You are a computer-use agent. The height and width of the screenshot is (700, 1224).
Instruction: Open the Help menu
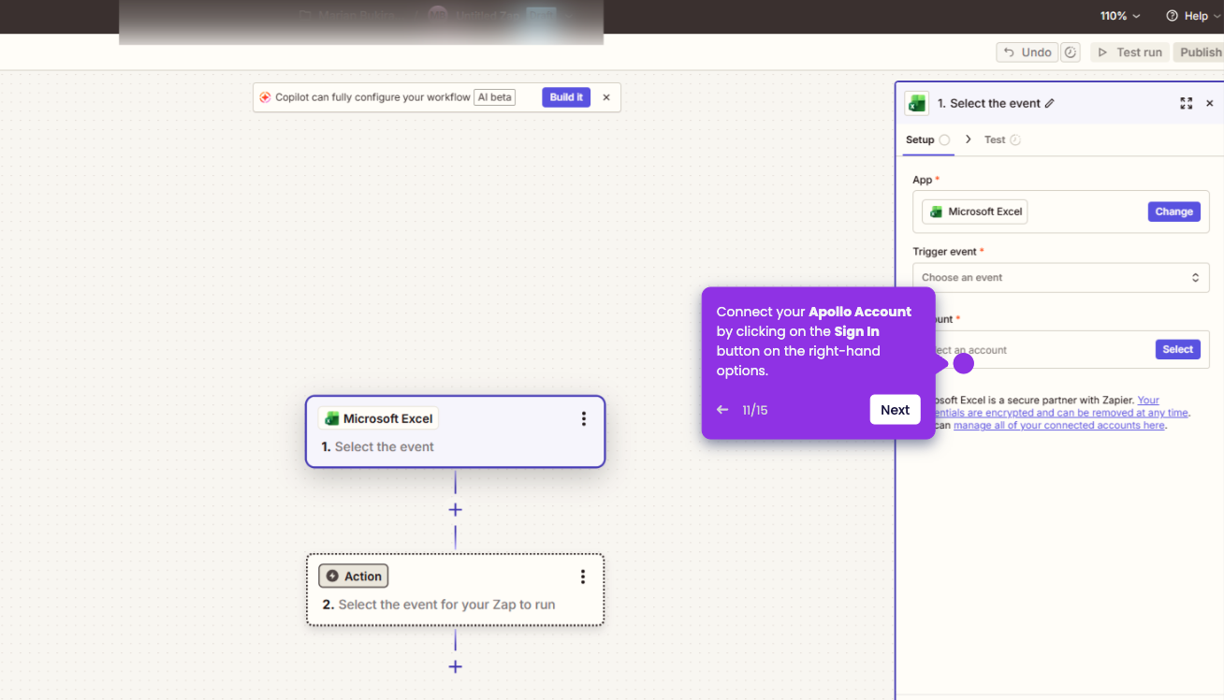point(1192,16)
